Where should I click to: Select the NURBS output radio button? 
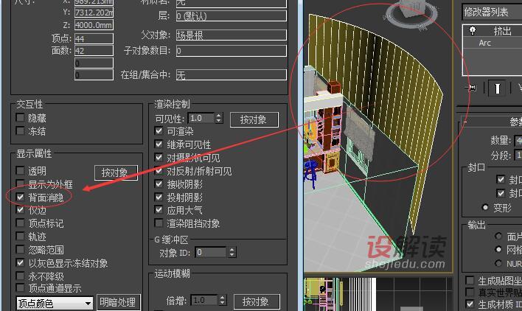(x=498, y=263)
